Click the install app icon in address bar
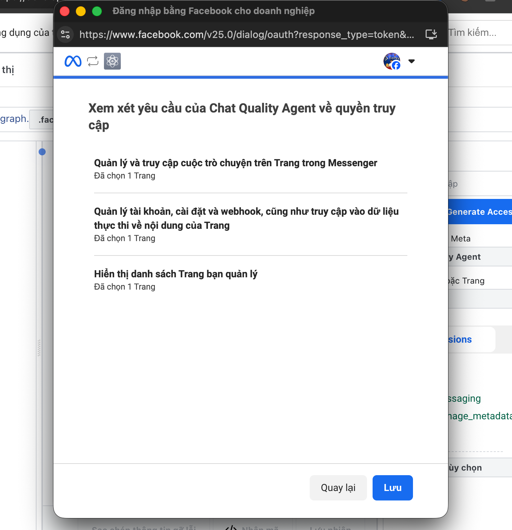This screenshot has height=530, width=512. click(x=431, y=34)
